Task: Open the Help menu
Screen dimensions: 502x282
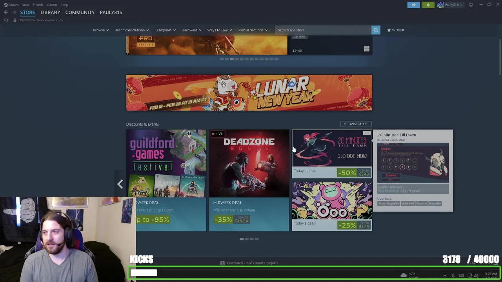Action: click(x=64, y=5)
